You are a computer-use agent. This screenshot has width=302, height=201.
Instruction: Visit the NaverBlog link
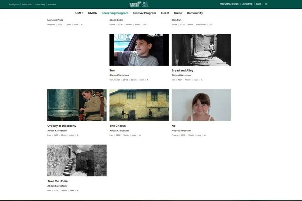(40, 4)
